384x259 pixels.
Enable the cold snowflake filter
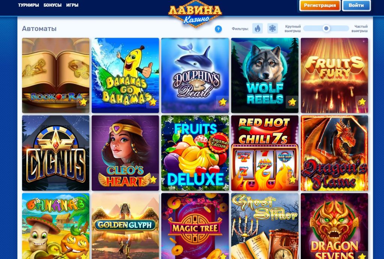(272, 28)
